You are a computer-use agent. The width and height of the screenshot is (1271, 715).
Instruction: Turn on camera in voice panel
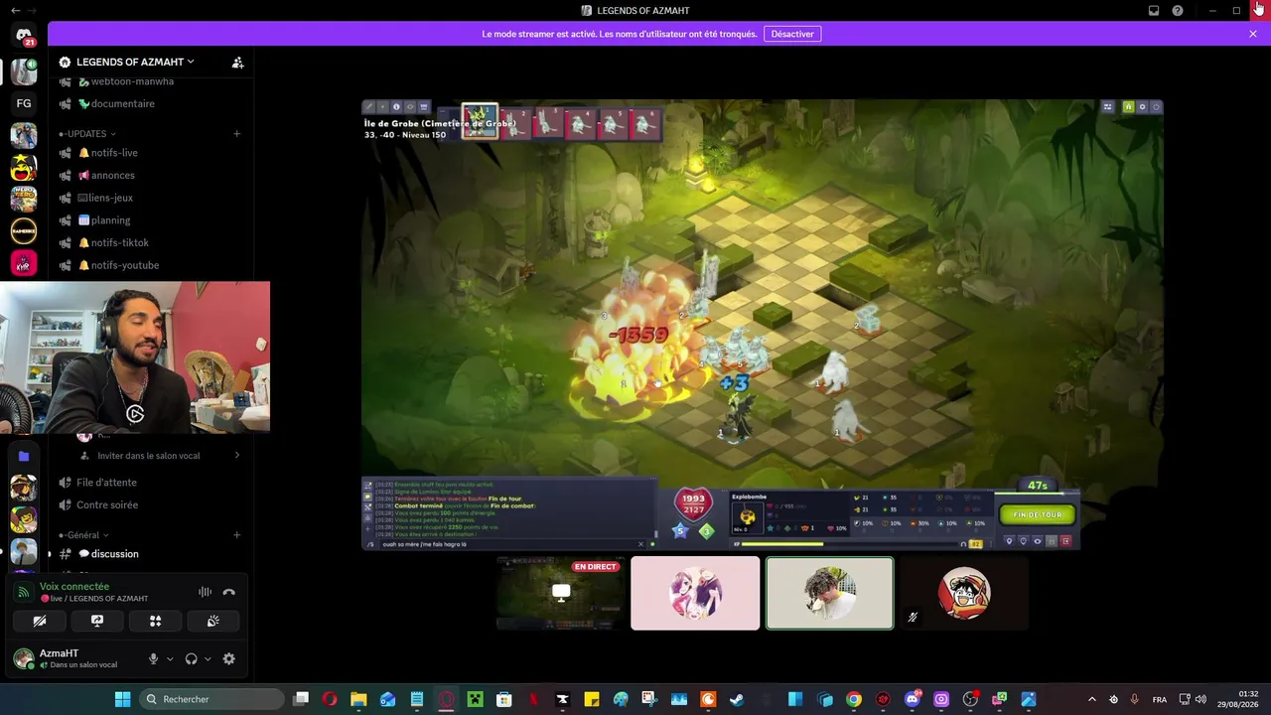(x=40, y=621)
